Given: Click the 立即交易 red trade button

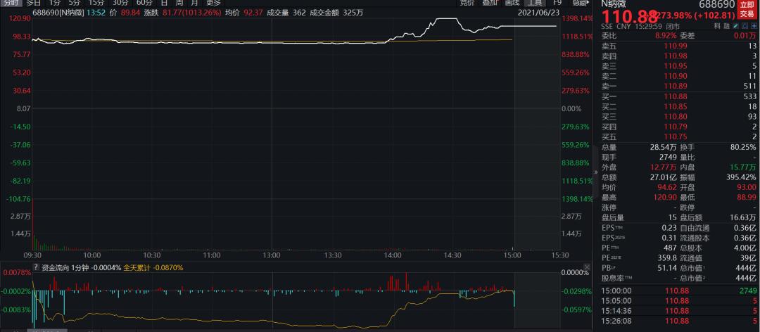Looking at the screenshot, I should [749, 11].
